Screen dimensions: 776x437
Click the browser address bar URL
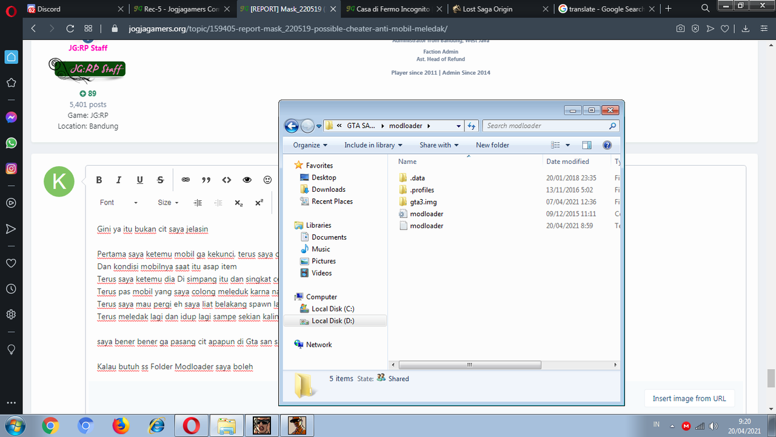pyautogui.click(x=288, y=29)
